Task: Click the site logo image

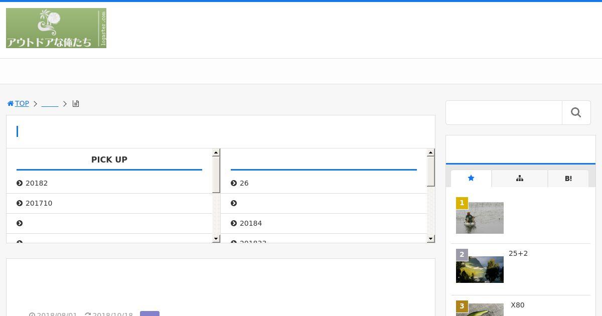Action: pos(56,28)
